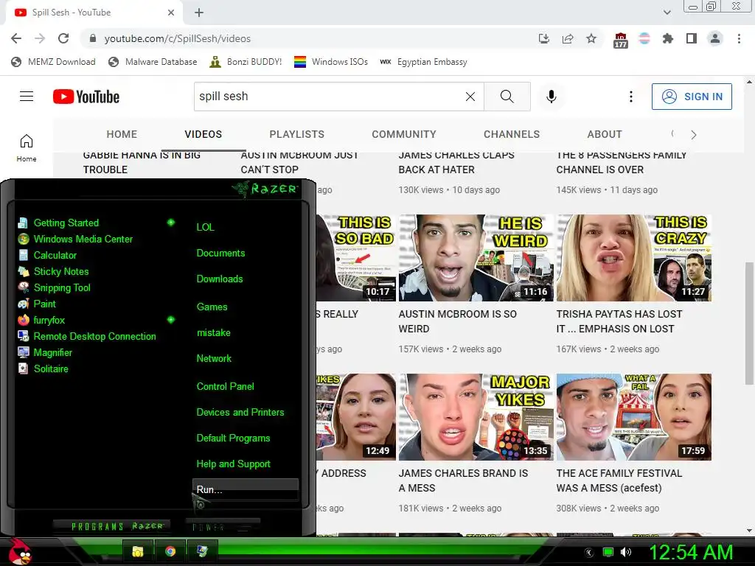755x566 pixels.
Task: Open the 'WHAT A FAIL' Ace Family thumbnail
Action: pos(633,417)
